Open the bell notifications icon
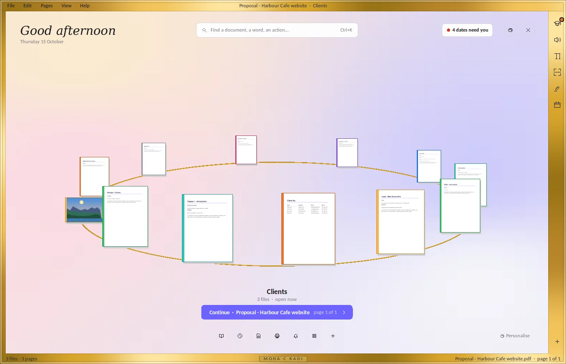Image resolution: width=566 pixels, height=364 pixels. 296,336
